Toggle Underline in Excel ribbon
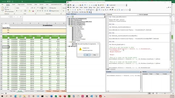Image resolution: width=175 pixels, height=98 pixels. 21,11
